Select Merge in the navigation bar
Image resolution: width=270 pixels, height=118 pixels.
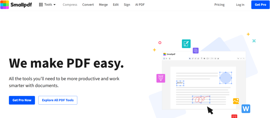(103, 5)
